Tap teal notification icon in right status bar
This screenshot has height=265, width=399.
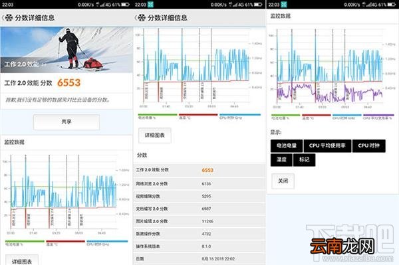(x=284, y=5)
